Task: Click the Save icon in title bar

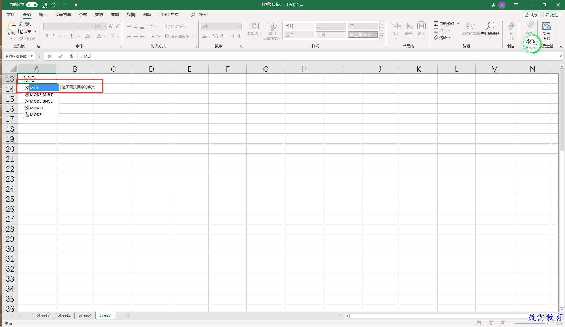Action: click(45, 5)
